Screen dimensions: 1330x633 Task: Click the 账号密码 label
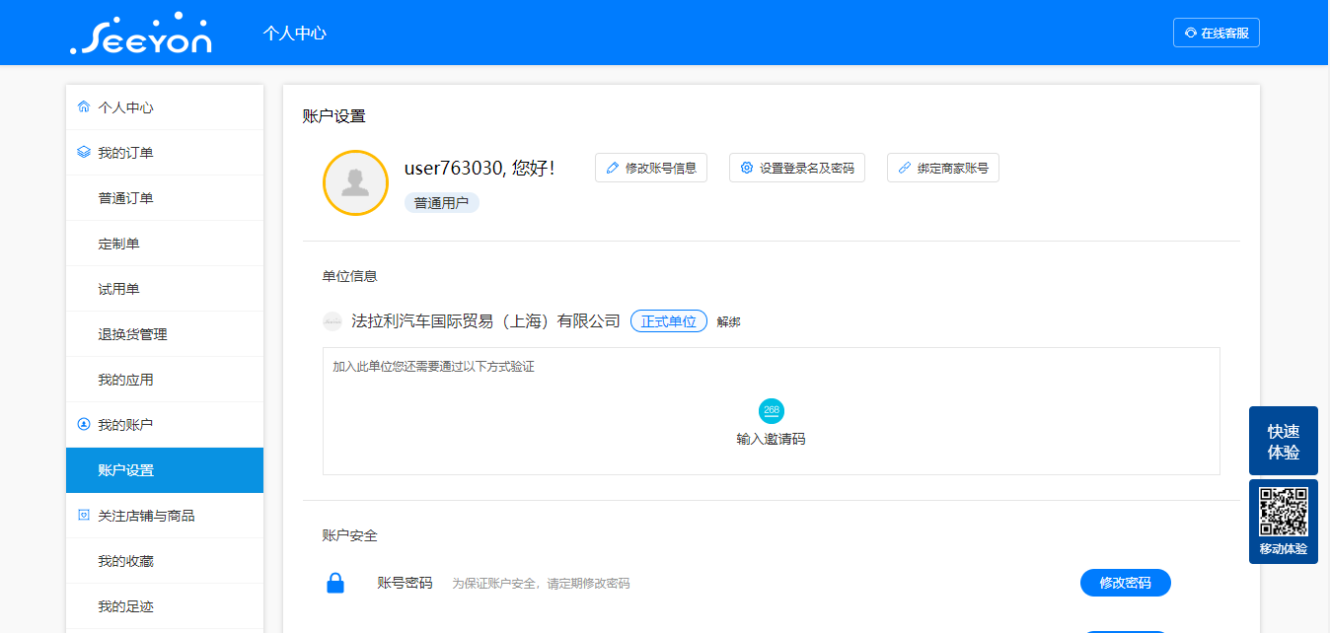click(x=406, y=583)
